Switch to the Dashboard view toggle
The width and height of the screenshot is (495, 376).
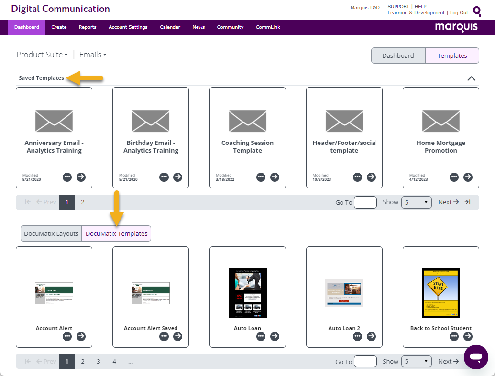pyautogui.click(x=398, y=55)
